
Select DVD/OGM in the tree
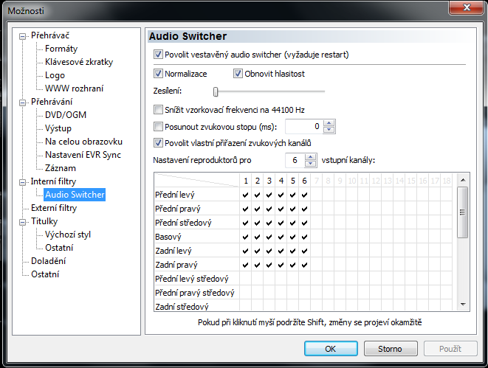66,115
